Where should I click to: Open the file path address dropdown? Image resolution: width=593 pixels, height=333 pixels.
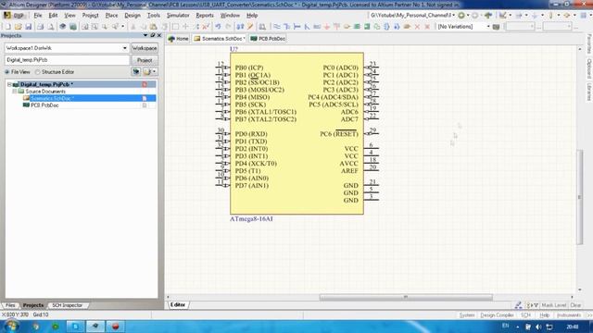click(x=454, y=16)
